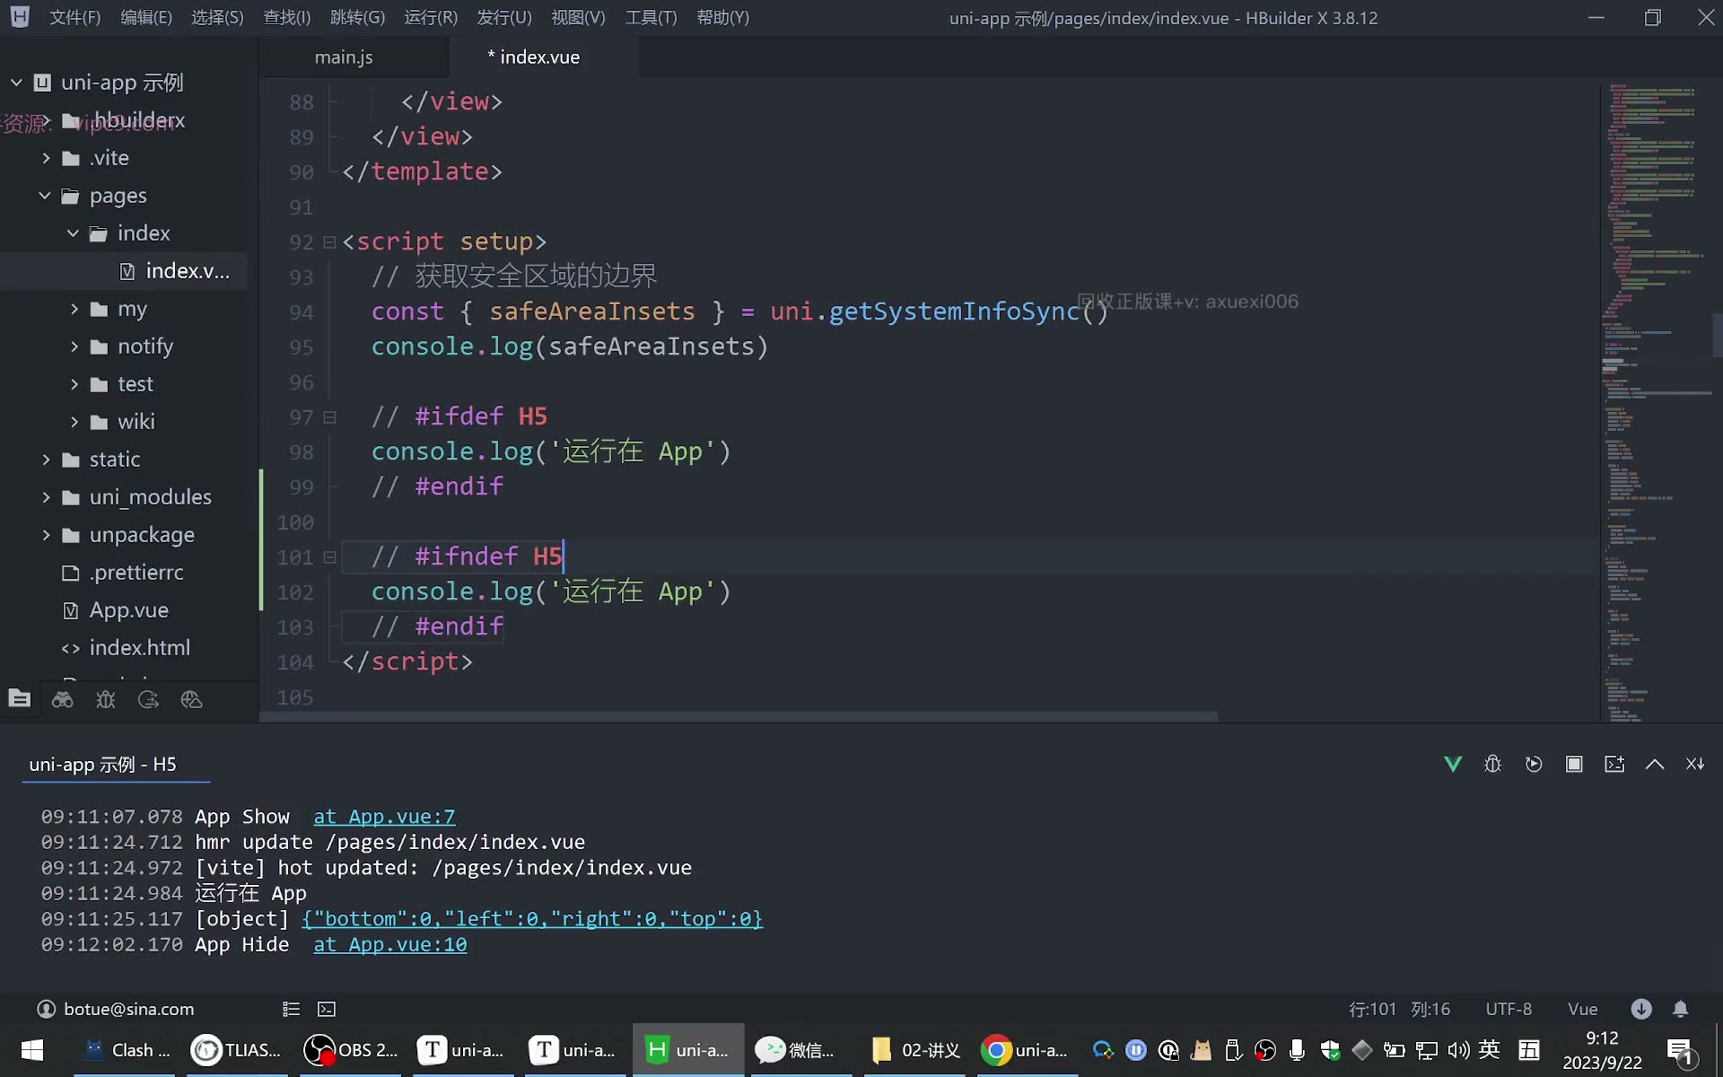Click the debug bug icon in console toolbar
This screenshot has width=1723, height=1077.
point(1493,764)
